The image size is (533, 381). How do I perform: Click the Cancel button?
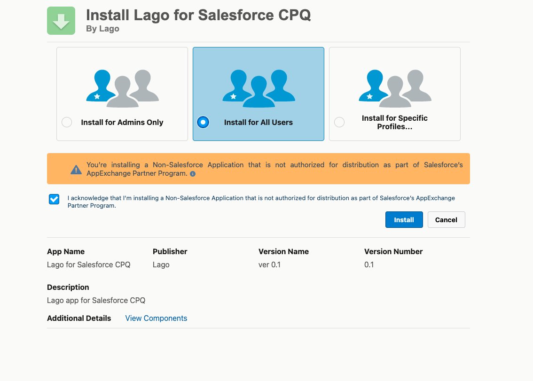447,219
